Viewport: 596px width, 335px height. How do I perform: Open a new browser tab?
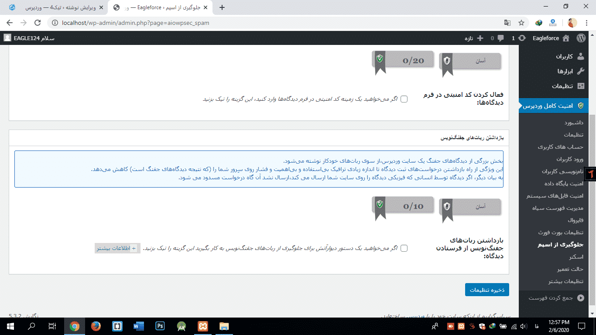[222, 7]
